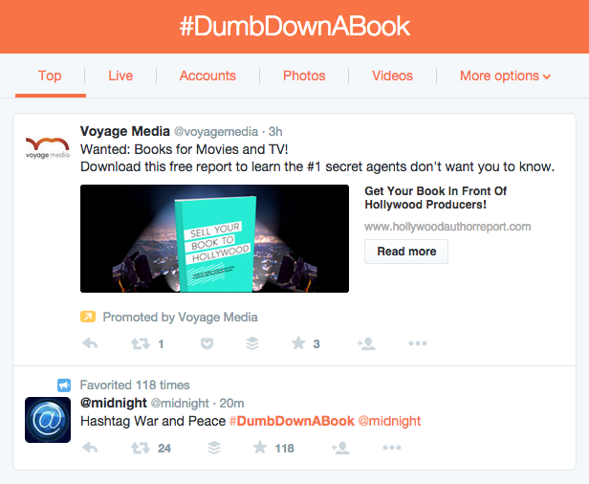
Task: Follow Voyage Media via add-person icon
Action: click(366, 343)
